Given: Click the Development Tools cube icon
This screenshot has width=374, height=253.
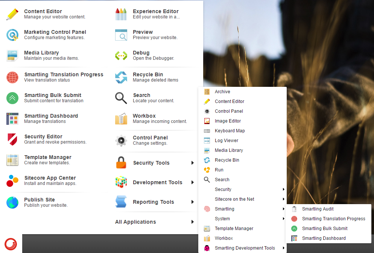Looking at the screenshot, I should [121, 182].
